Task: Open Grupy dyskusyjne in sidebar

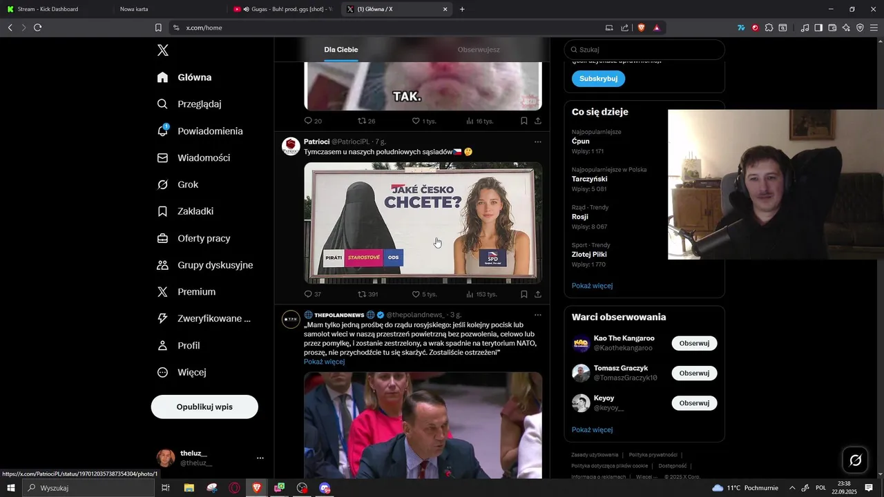Action: tap(205, 265)
